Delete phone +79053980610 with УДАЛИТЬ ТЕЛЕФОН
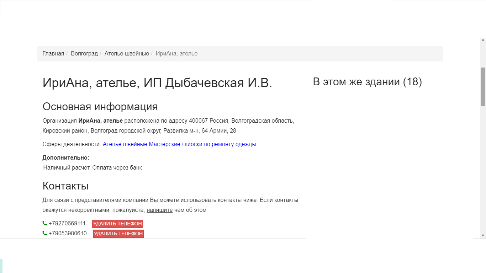Image resolution: width=486 pixels, height=273 pixels. coord(118,234)
